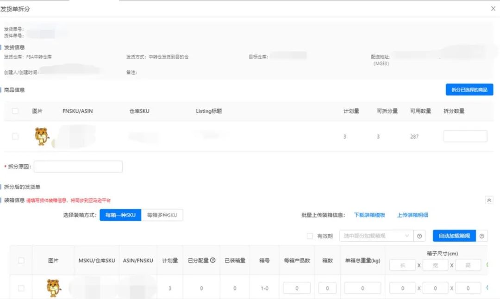Enable the 有效期 checkbox
The height and width of the screenshot is (299, 500).
point(309,236)
